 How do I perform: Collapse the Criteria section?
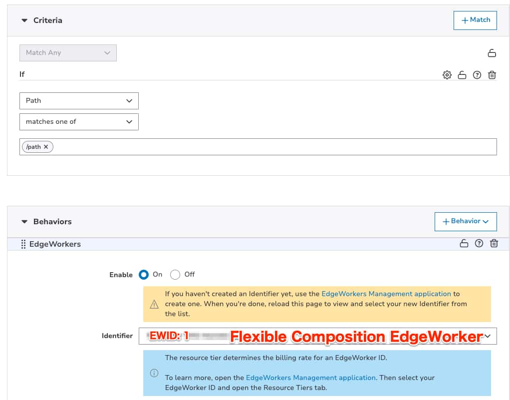24,20
